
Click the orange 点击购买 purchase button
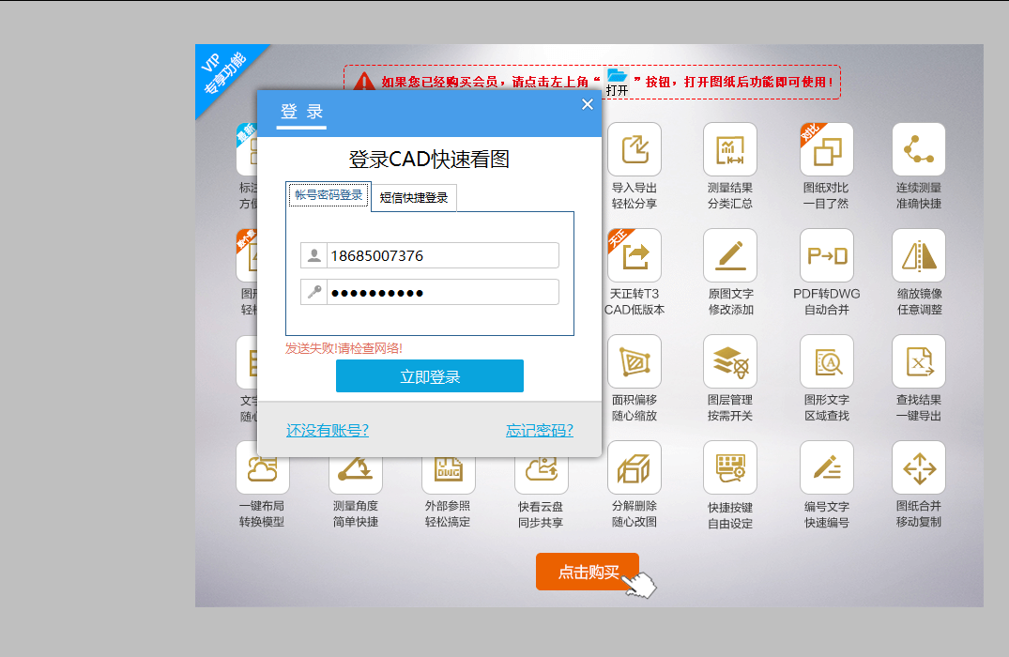[x=587, y=572]
